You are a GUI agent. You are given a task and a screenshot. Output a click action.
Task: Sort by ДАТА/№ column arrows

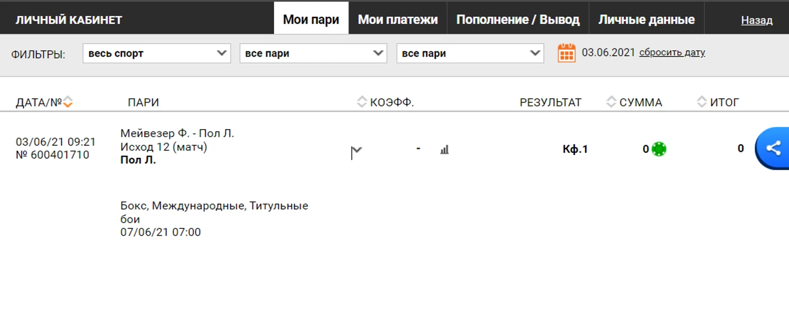coord(68,102)
